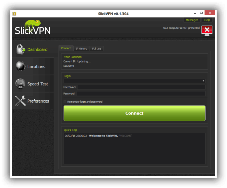Focus the Username field
Image resolution: width=227 pixels, height=188 pixels.
[141, 87]
